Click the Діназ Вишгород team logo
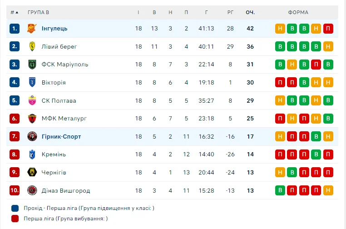This screenshot has width=346, height=229. point(32,190)
